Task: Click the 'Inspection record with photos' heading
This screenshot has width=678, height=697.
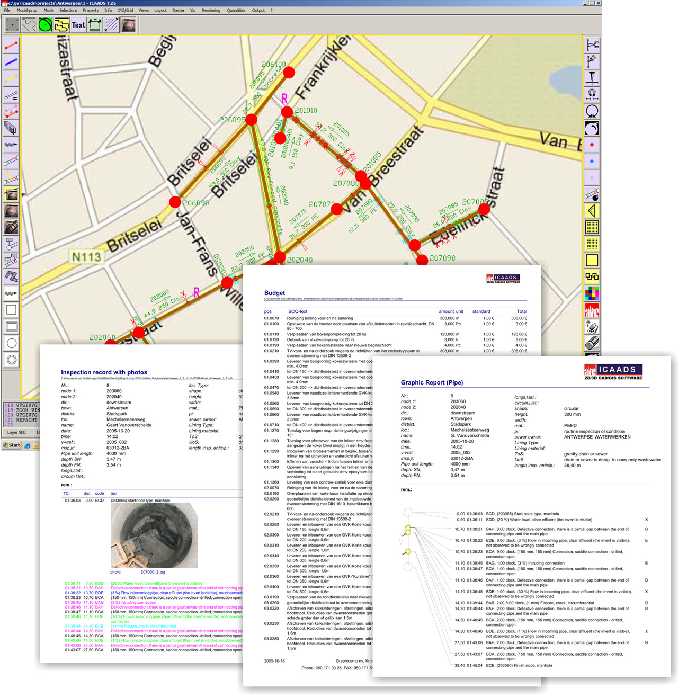Action: (104, 372)
